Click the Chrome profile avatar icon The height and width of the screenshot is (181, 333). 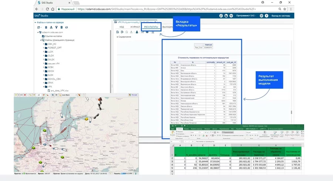[263, 2]
